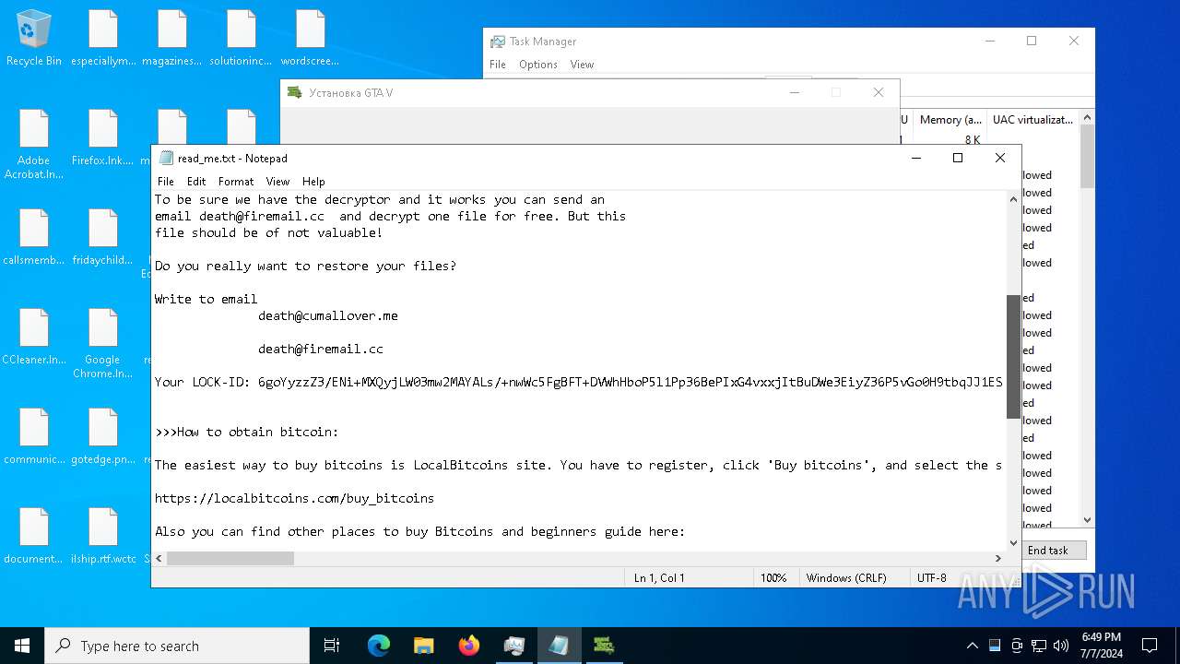Click Notepad scroll down arrow

coord(1013,543)
